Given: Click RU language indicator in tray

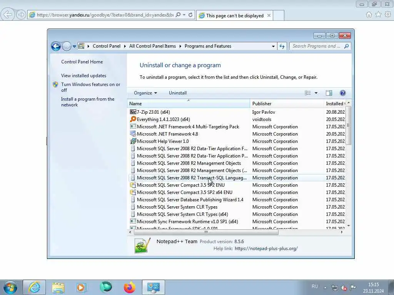Looking at the screenshot, I should [x=315, y=287].
